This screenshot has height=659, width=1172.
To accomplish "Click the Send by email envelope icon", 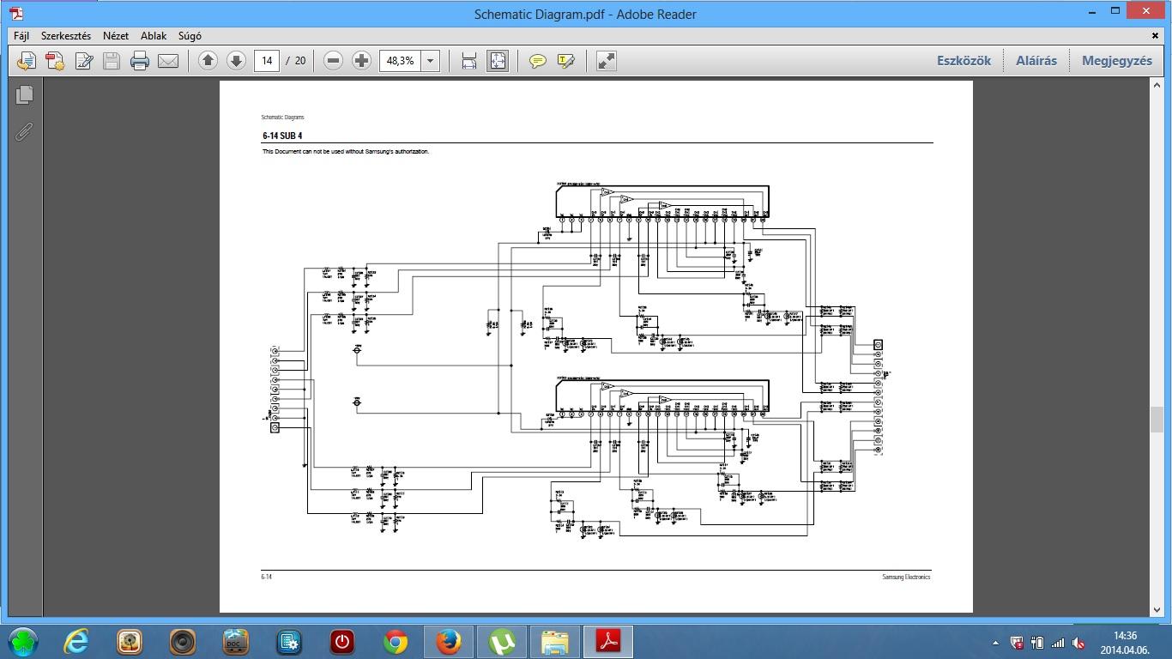I will 168,61.
